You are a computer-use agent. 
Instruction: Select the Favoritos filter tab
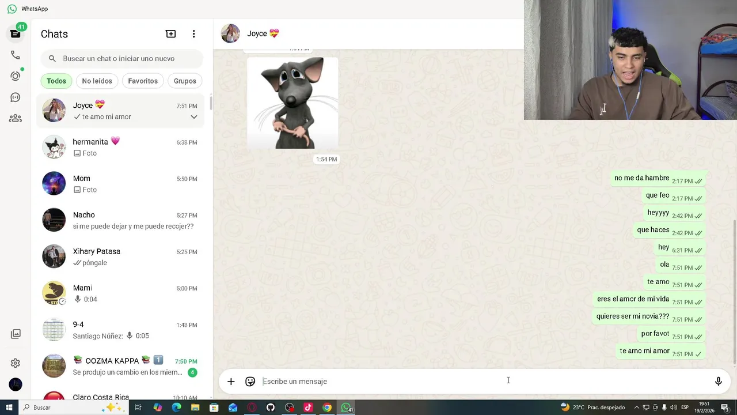[x=143, y=81]
